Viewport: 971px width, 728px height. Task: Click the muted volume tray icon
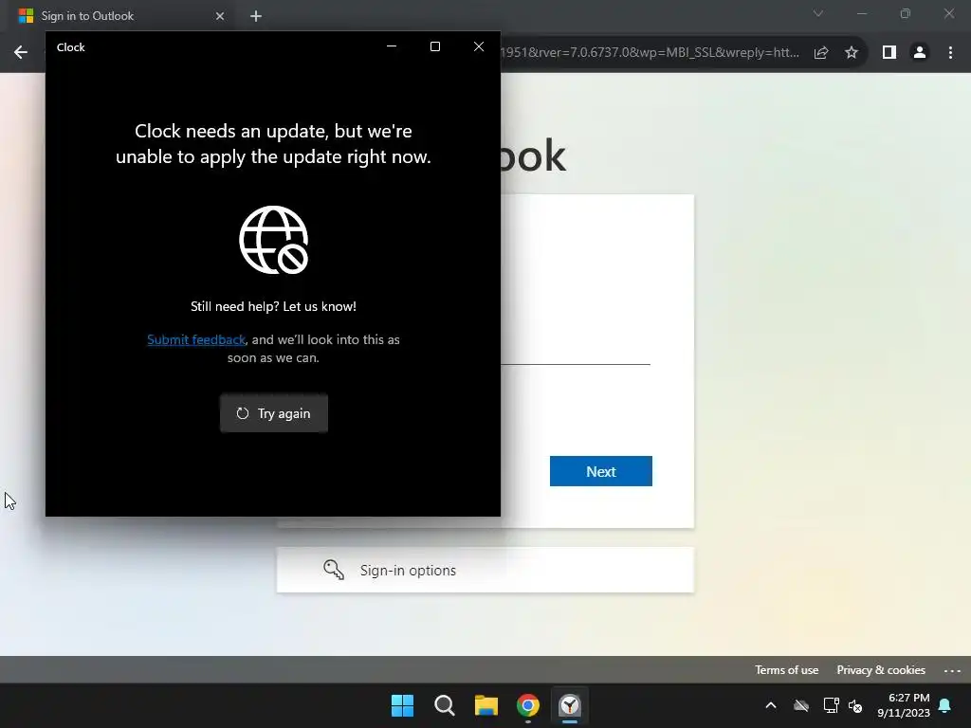856,705
